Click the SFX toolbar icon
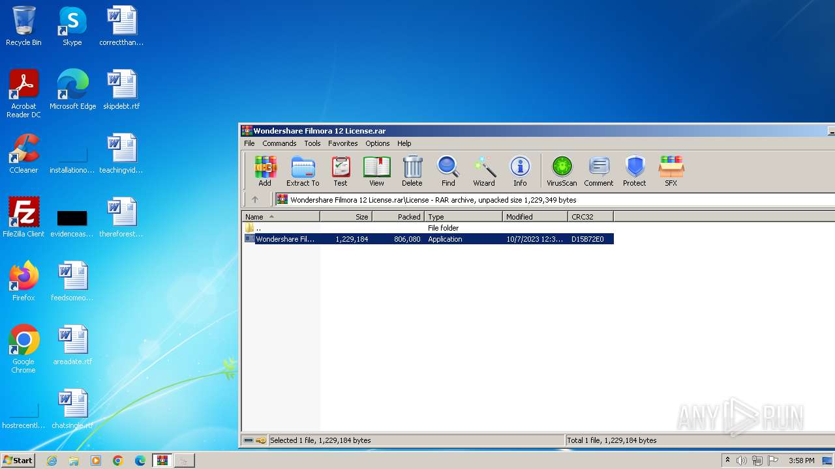Screen dimensions: 835x469 point(671,171)
